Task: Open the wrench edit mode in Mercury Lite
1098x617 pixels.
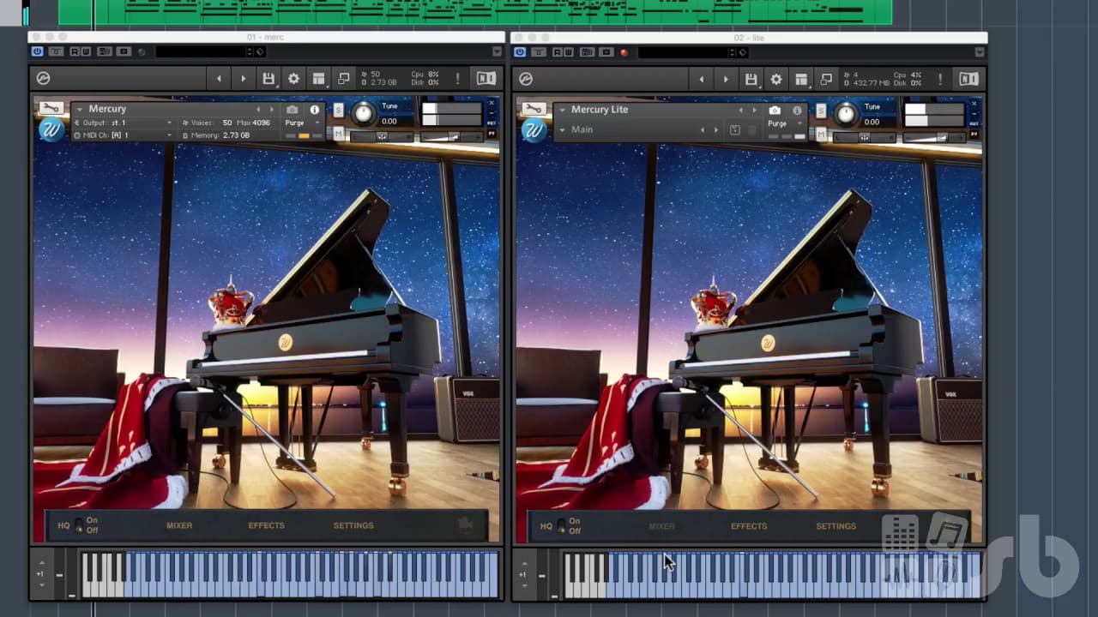Action: tap(534, 109)
